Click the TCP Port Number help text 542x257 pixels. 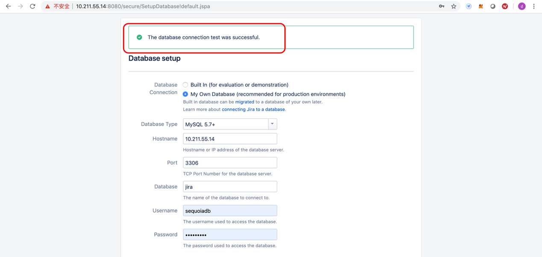pyautogui.click(x=228, y=174)
